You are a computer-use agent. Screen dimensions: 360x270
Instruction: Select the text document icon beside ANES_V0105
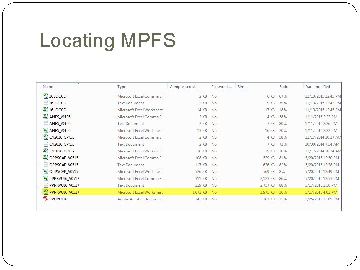tap(45, 124)
